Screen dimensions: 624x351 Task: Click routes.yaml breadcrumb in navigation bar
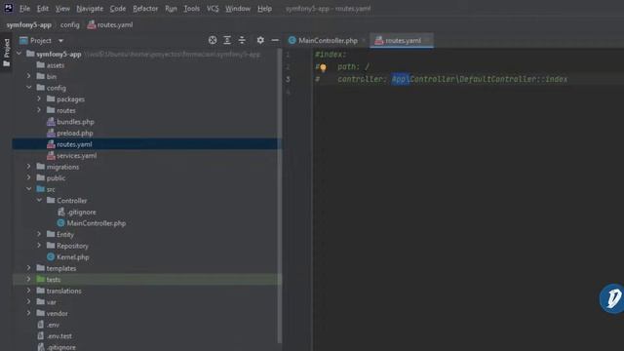tap(110, 24)
